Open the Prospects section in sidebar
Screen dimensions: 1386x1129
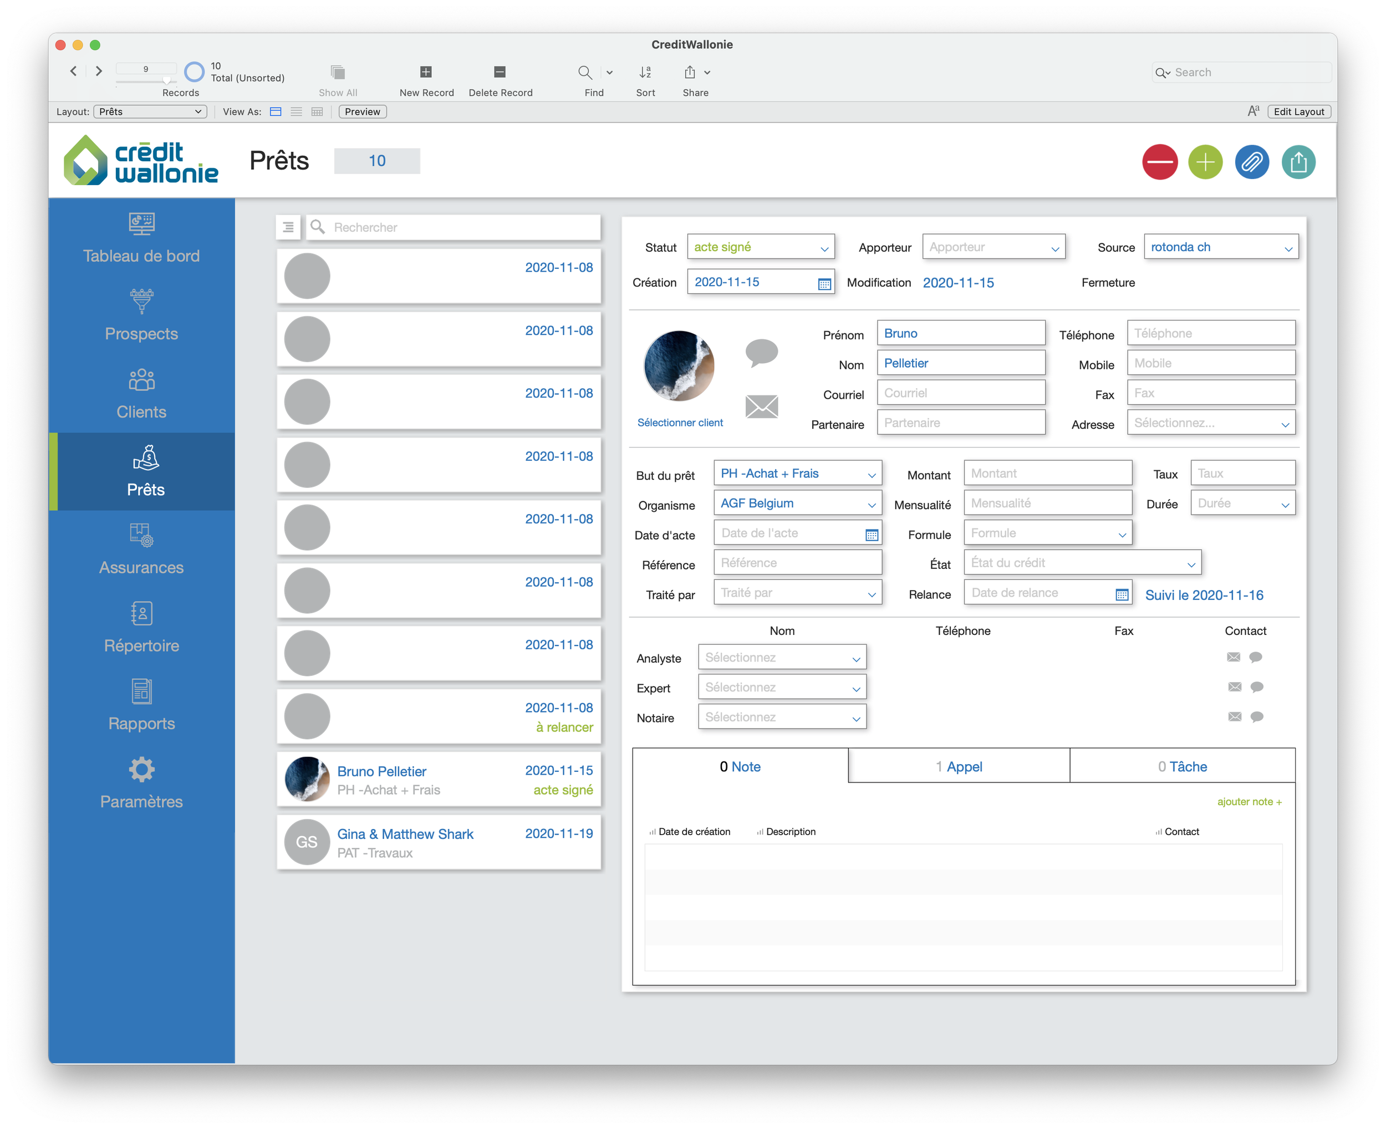tap(141, 316)
